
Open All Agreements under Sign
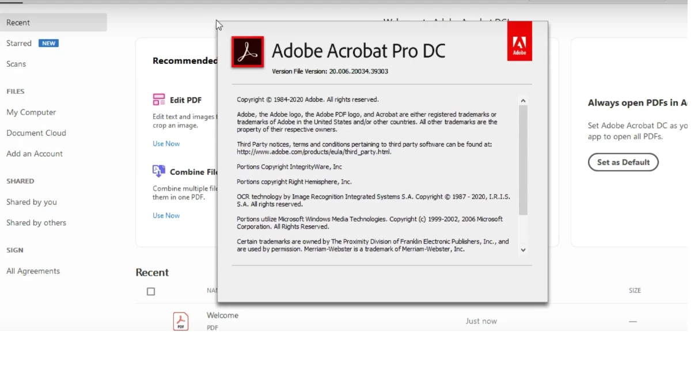33,271
